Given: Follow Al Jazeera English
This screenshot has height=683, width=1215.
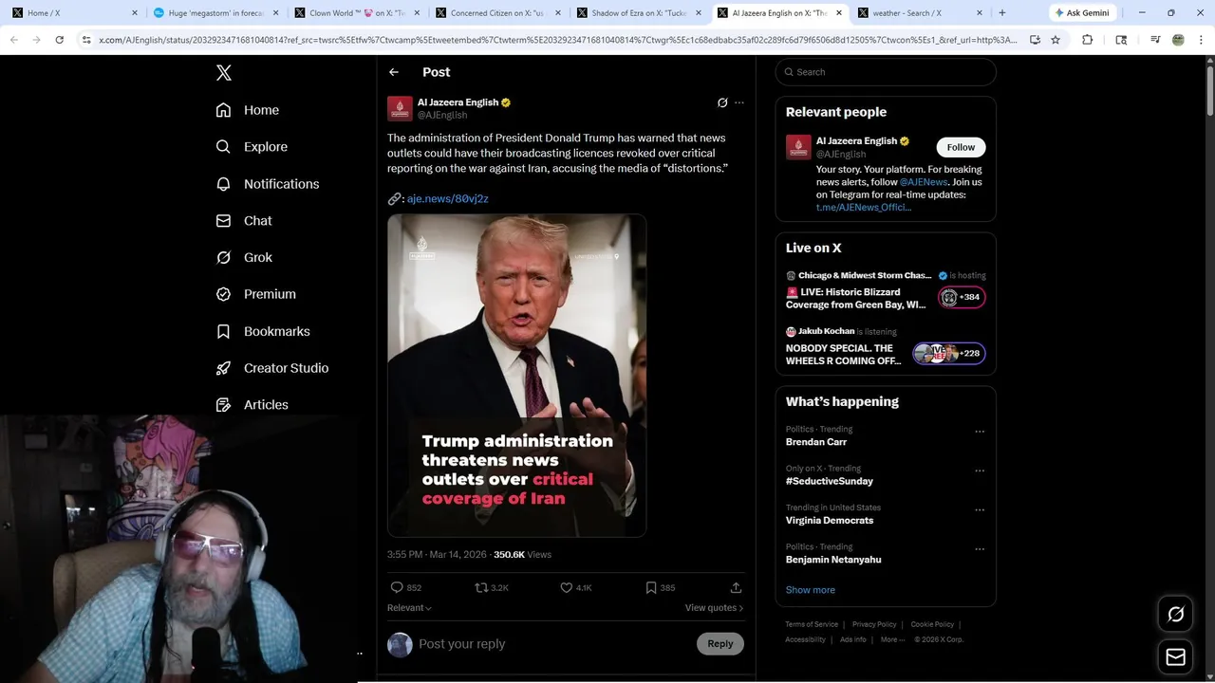Looking at the screenshot, I should pyautogui.click(x=961, y=147).
